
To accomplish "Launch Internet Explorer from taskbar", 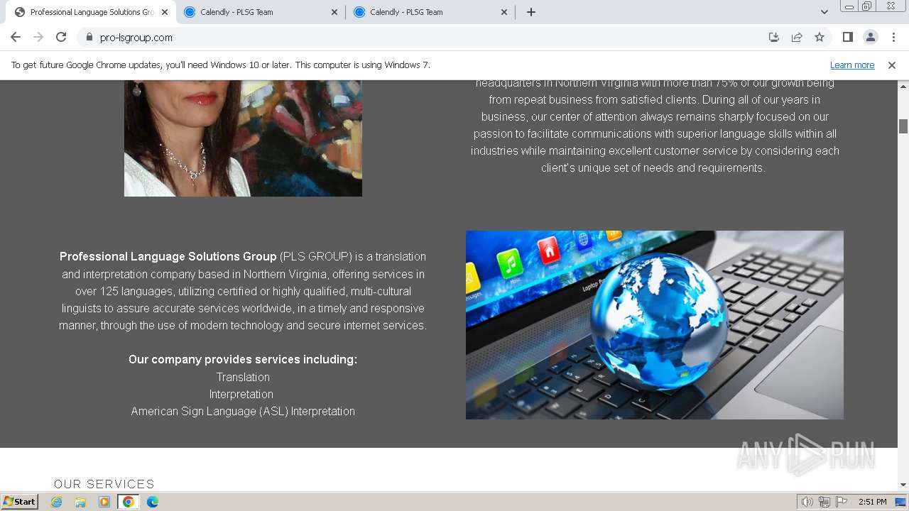I will [x=56, y=502].
